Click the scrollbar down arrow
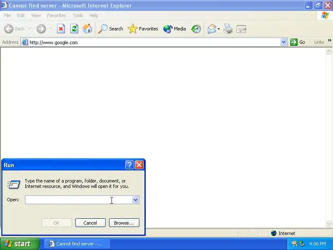Image resolution: width=333 pixels, height=250 pixels. pyautogui.click(x=328, y=223)
